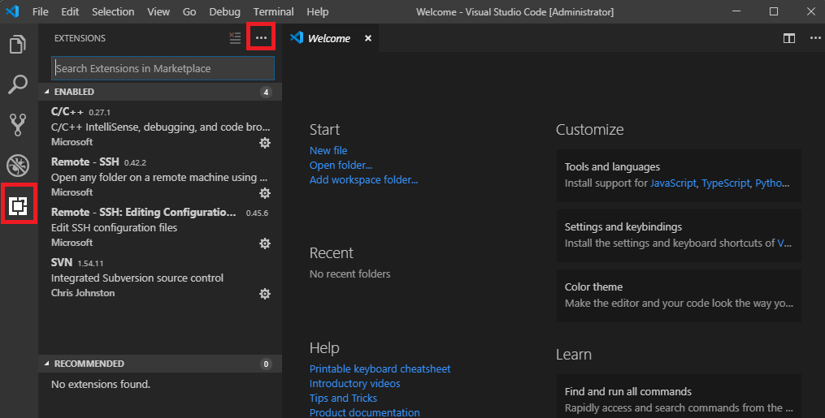Open gear menu for C/C++ extension
The image size is (825, 418).
pyautogui.click(x=265, y=143)
